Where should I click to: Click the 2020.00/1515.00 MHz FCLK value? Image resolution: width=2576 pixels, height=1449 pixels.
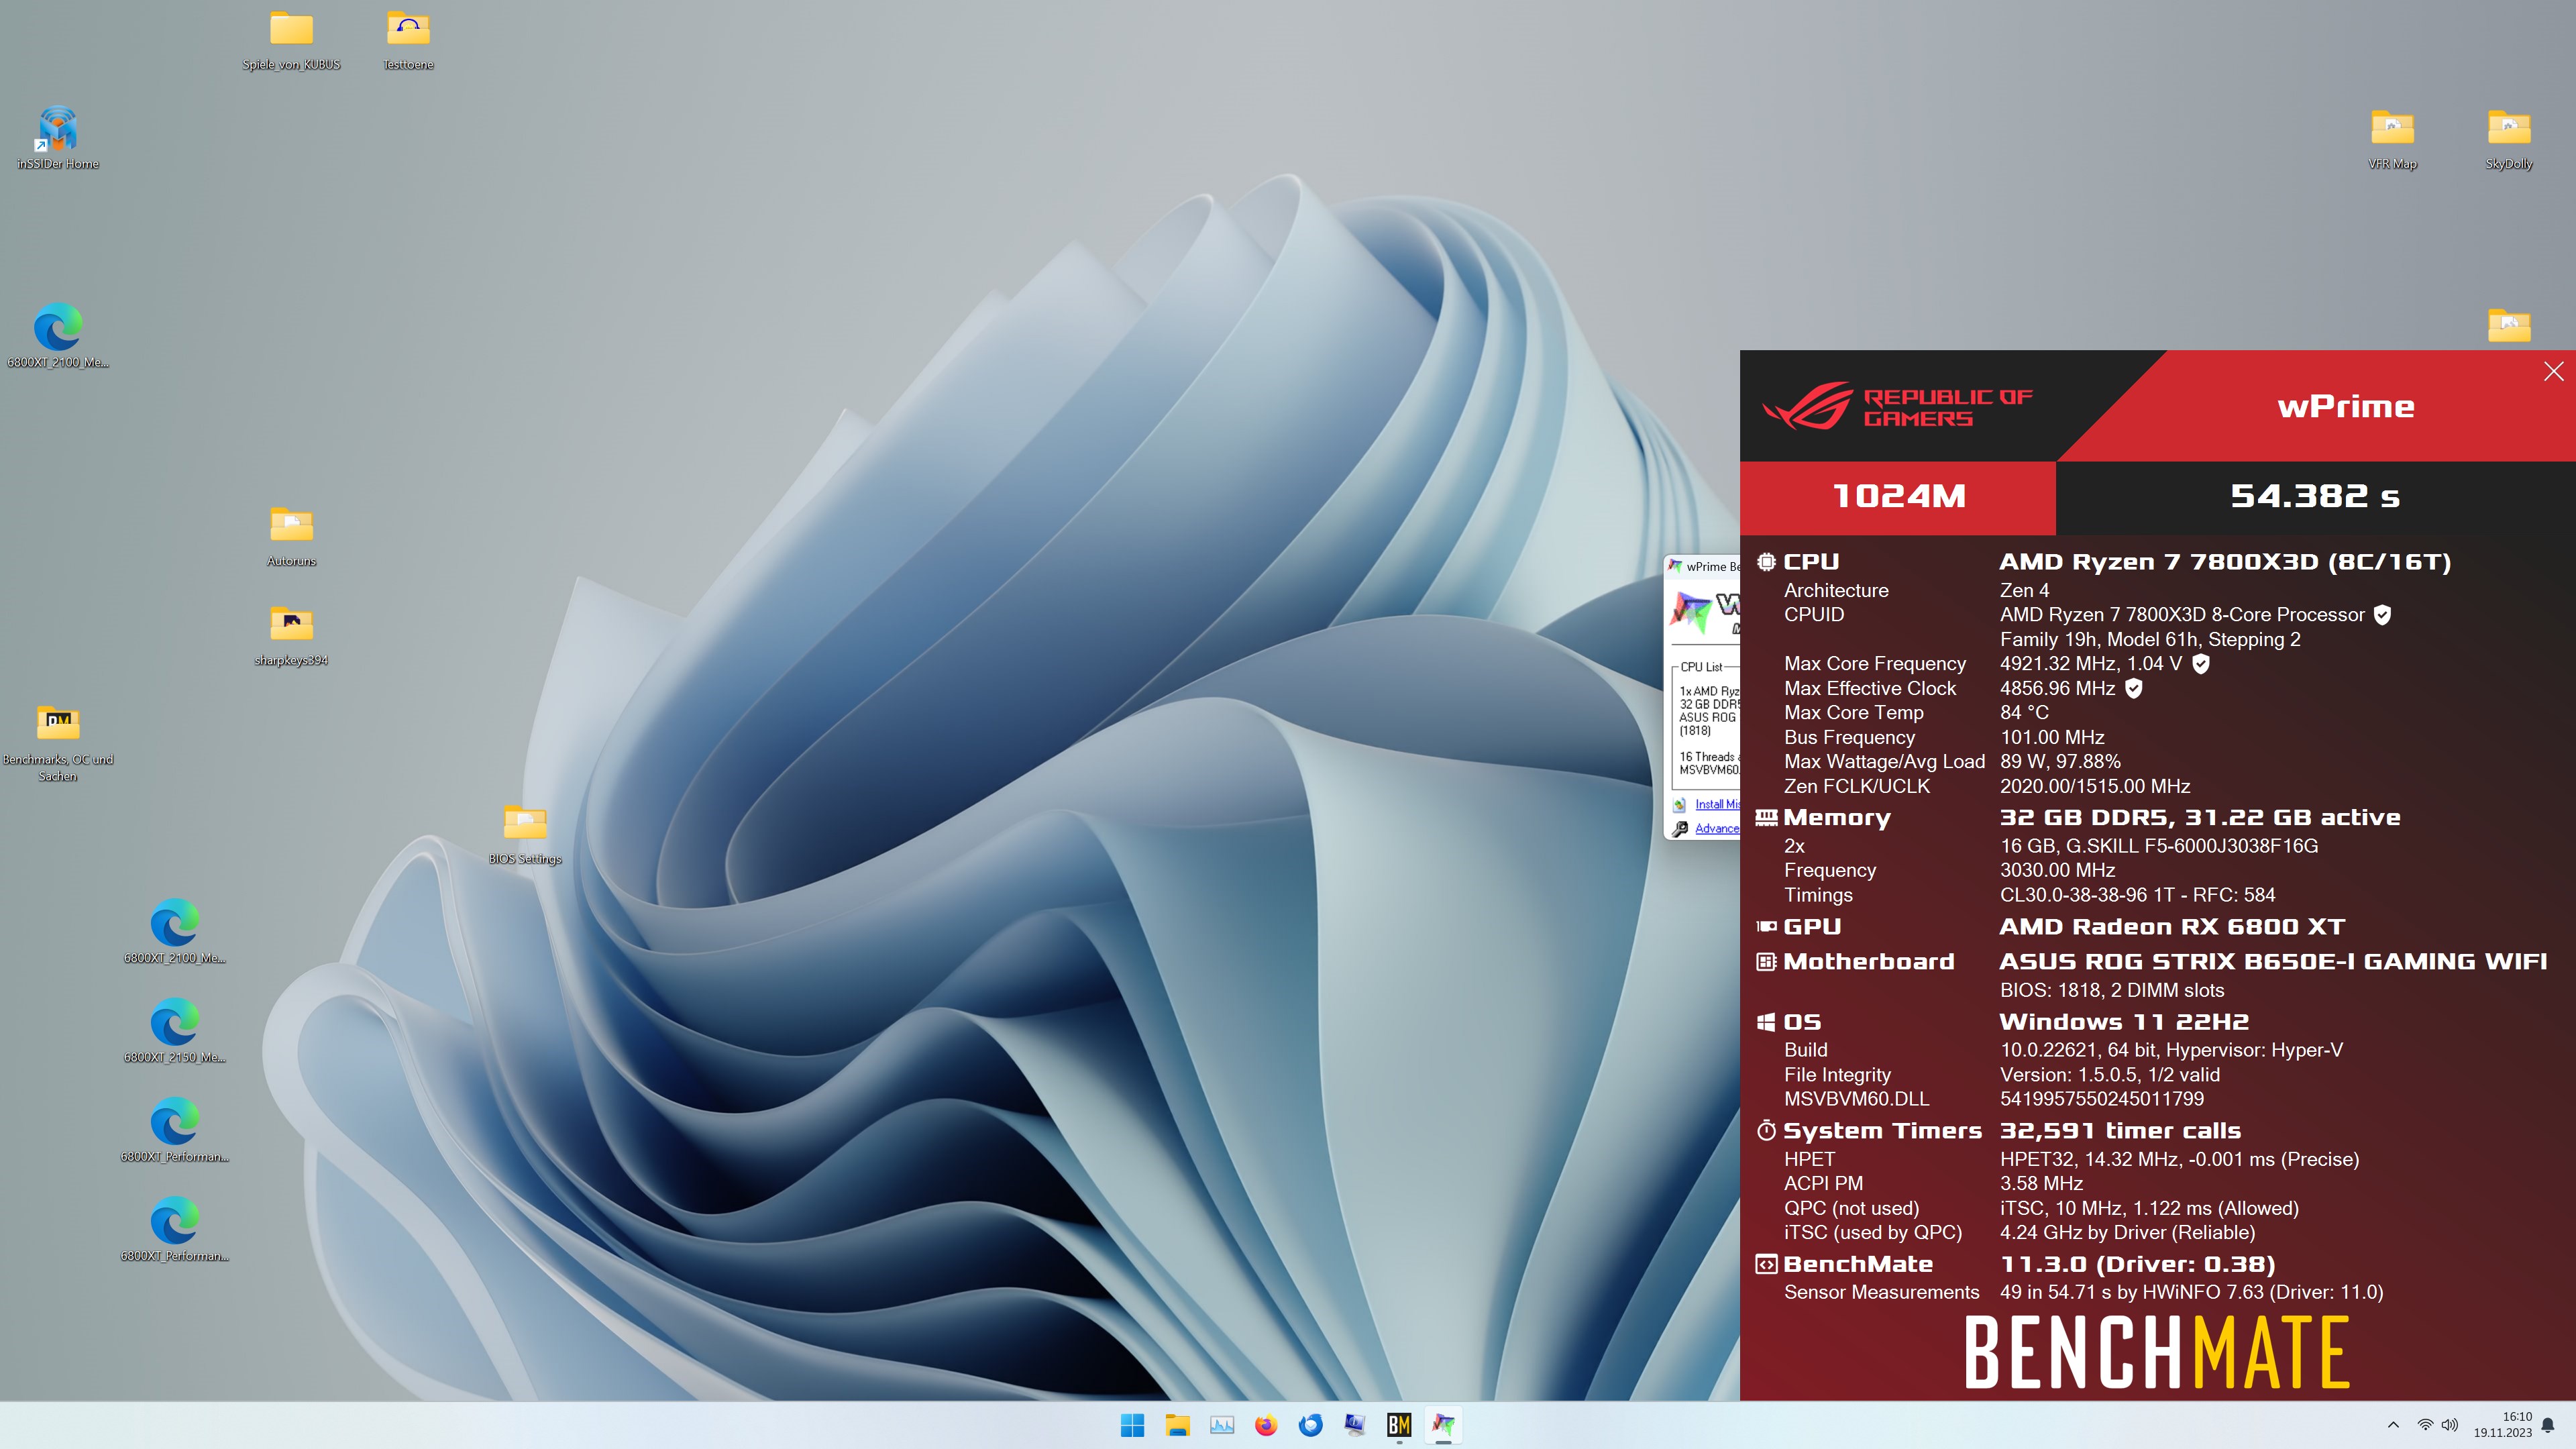click(2095, 787)
